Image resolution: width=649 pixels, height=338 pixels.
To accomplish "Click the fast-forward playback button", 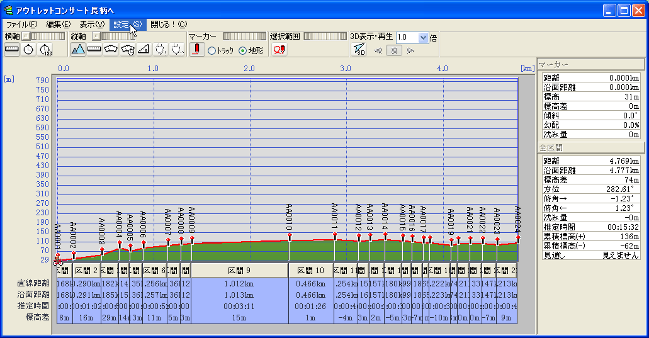I will pos(410,50).
